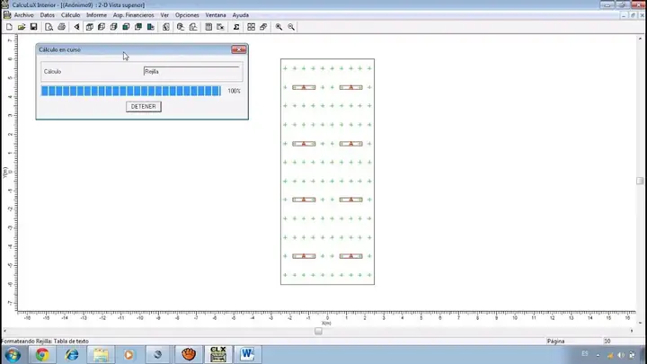
Task: Click the cascade windows toolbar icon
Action: (x=263, y=27)
